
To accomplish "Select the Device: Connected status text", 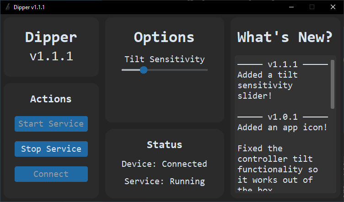I will coord(165,164).
